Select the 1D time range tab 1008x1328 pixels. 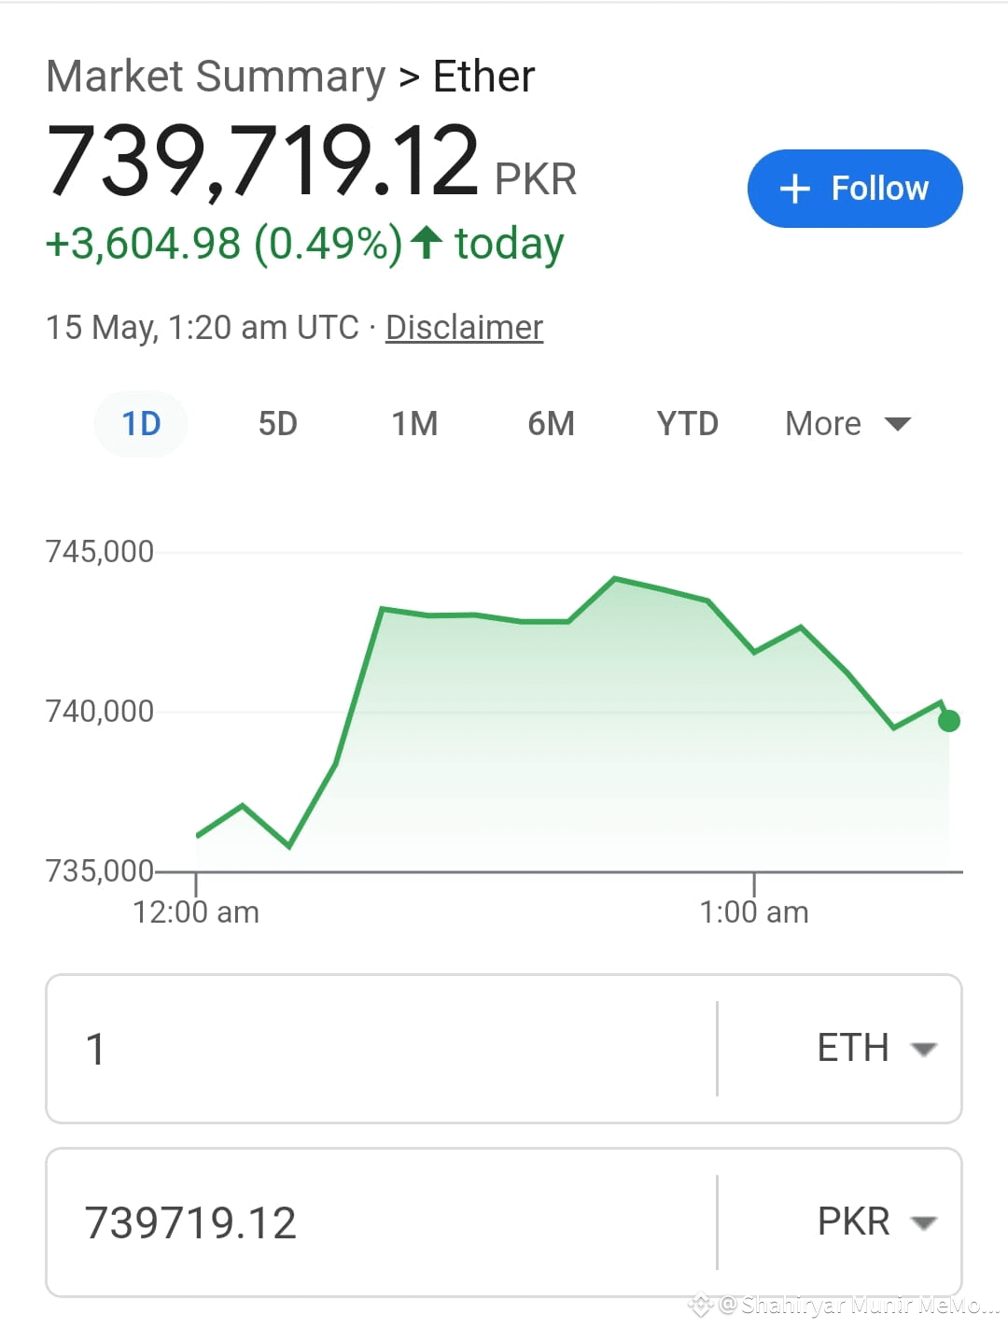[141, 424]
